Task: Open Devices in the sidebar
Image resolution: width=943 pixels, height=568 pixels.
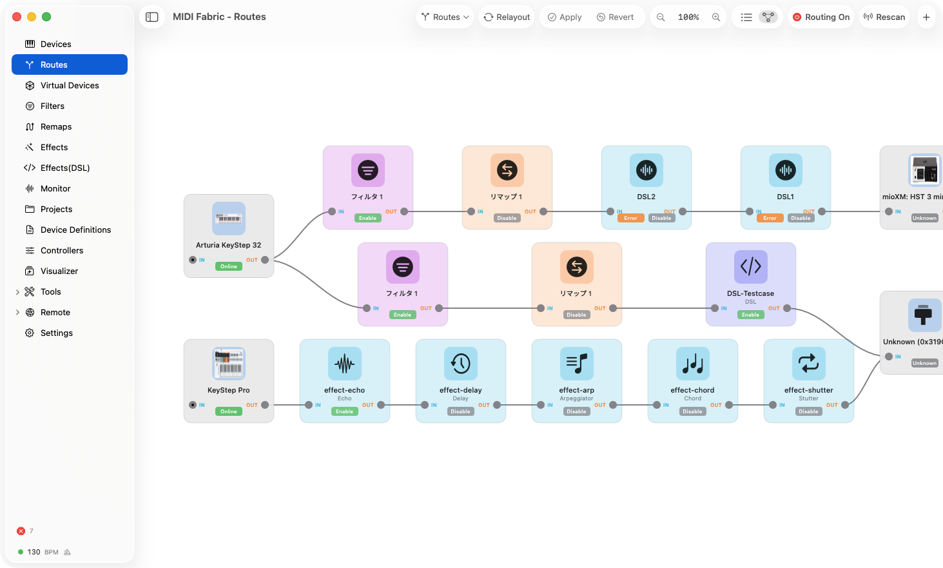Action: 70,44
